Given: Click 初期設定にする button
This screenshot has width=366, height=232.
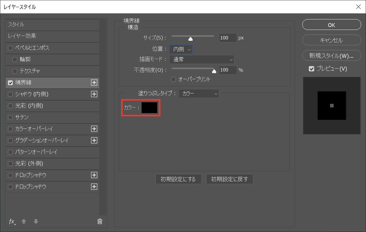Looking at the screenshot, I should [x=178, y=179].
